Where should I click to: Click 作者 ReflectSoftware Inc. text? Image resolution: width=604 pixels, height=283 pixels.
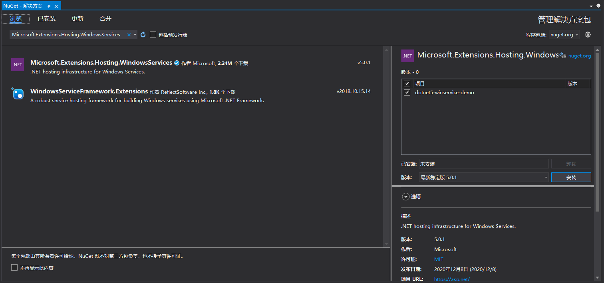point(179,92)
